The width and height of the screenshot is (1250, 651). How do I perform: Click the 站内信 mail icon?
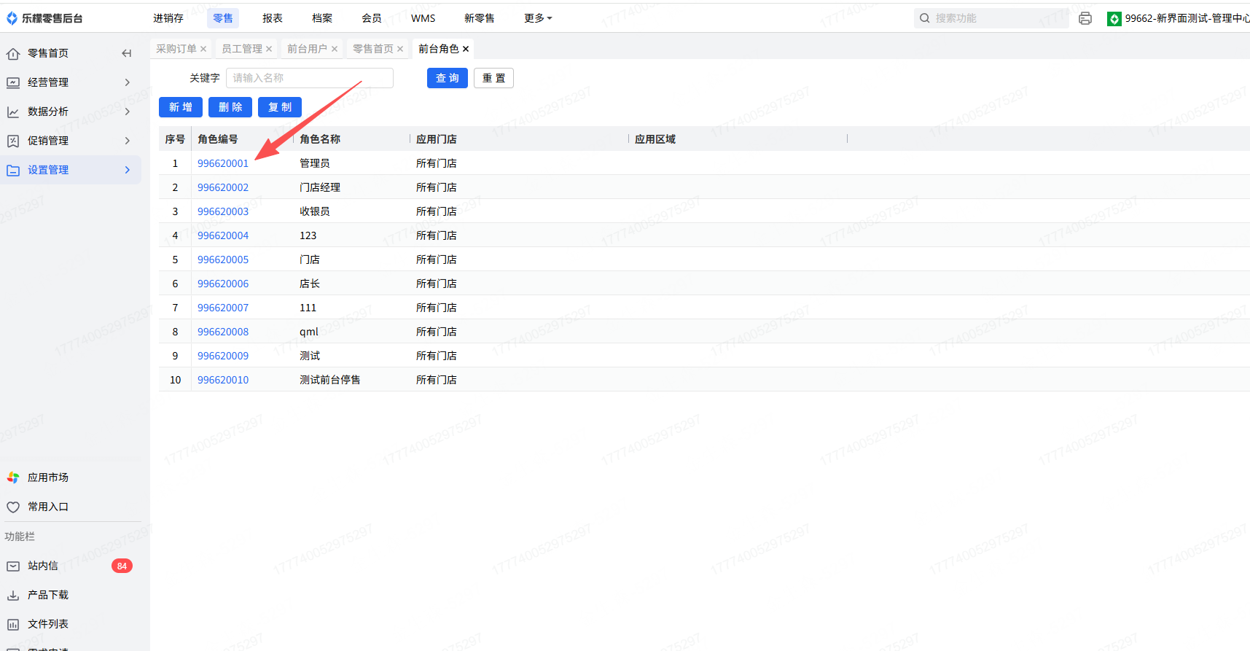click(13, 566)
